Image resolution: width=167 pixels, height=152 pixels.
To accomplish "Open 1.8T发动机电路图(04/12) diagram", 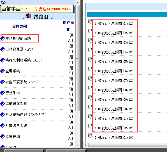I will [x=114, y=52].
